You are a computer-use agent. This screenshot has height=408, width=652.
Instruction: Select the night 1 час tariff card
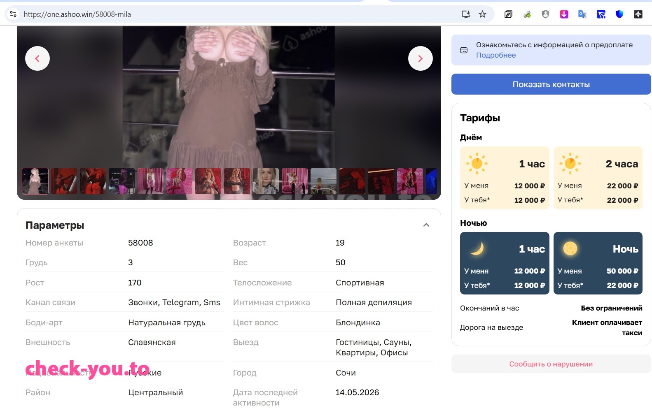[x=505, y=263]
